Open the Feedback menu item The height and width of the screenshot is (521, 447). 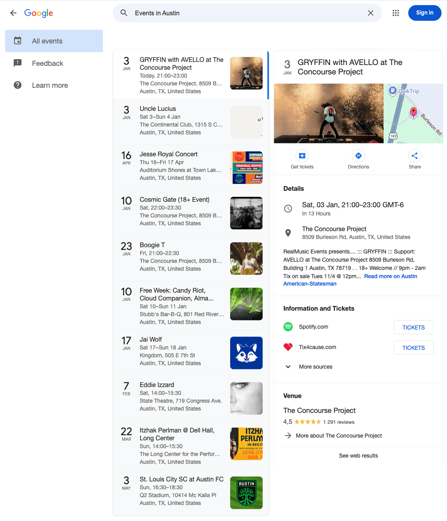[54, 63]
